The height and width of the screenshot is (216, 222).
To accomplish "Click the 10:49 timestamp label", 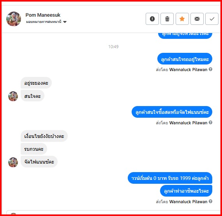I will pos(113,47).
